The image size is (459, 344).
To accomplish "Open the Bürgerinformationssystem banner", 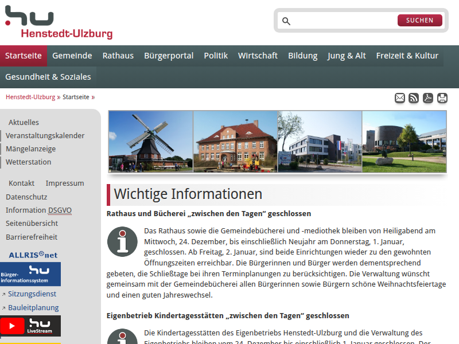I will click(30, 274).
